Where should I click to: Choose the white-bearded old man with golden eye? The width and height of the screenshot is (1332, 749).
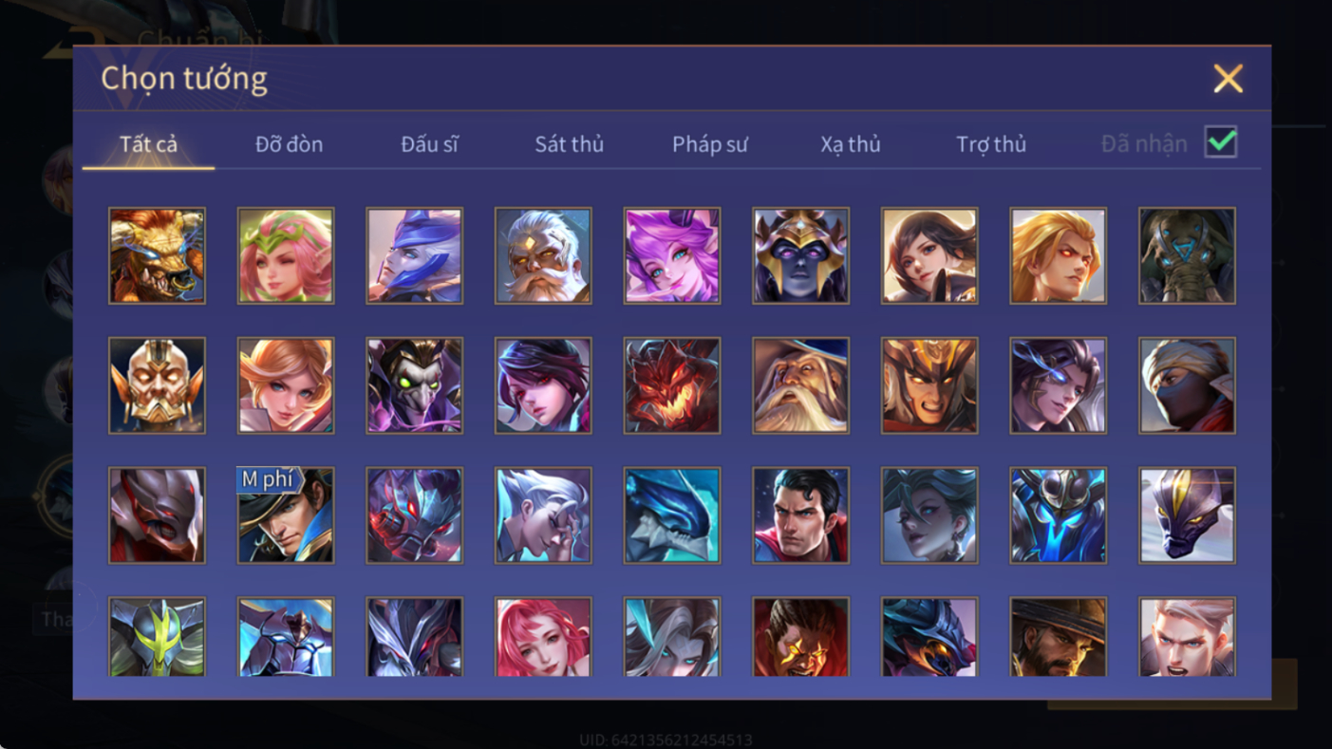click(543, 256)
